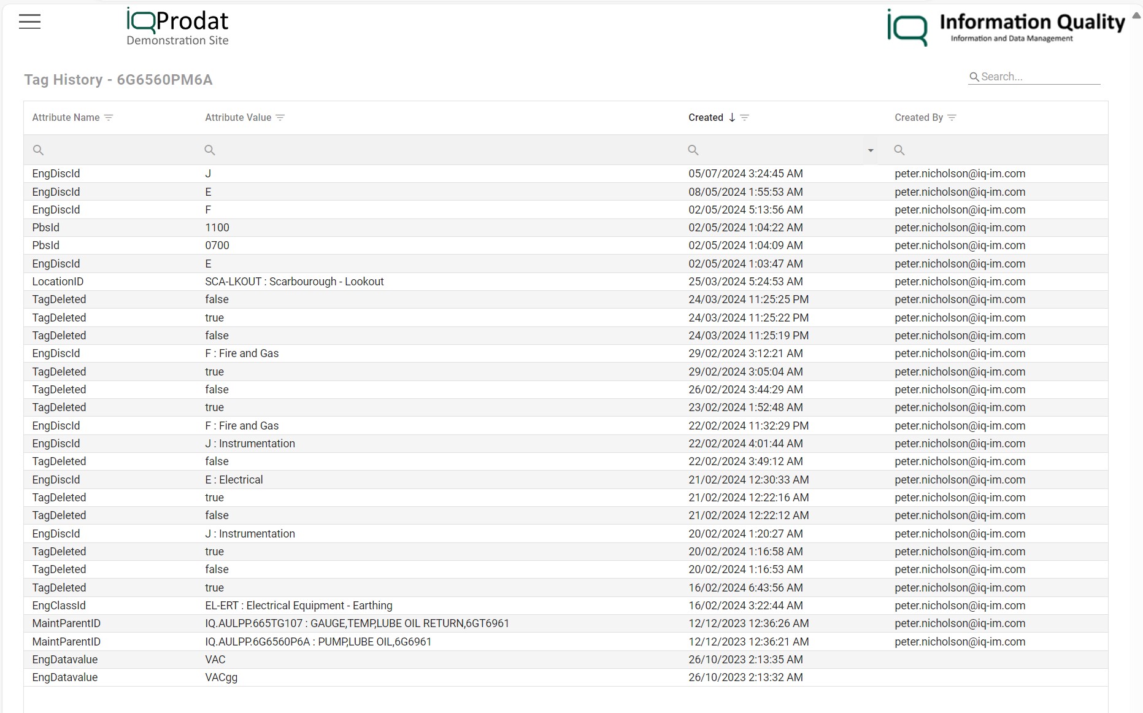Click the Attribute Value column header
Viewport: 1143px width, 713px height.
(238, 117)
